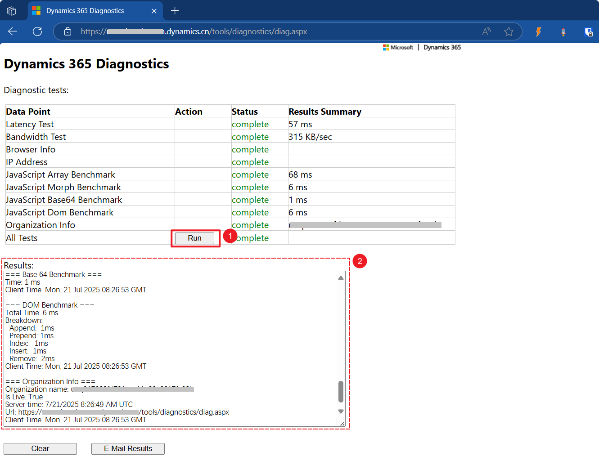
Task: Click the shield lock extension icon
Action: (588, 31)
